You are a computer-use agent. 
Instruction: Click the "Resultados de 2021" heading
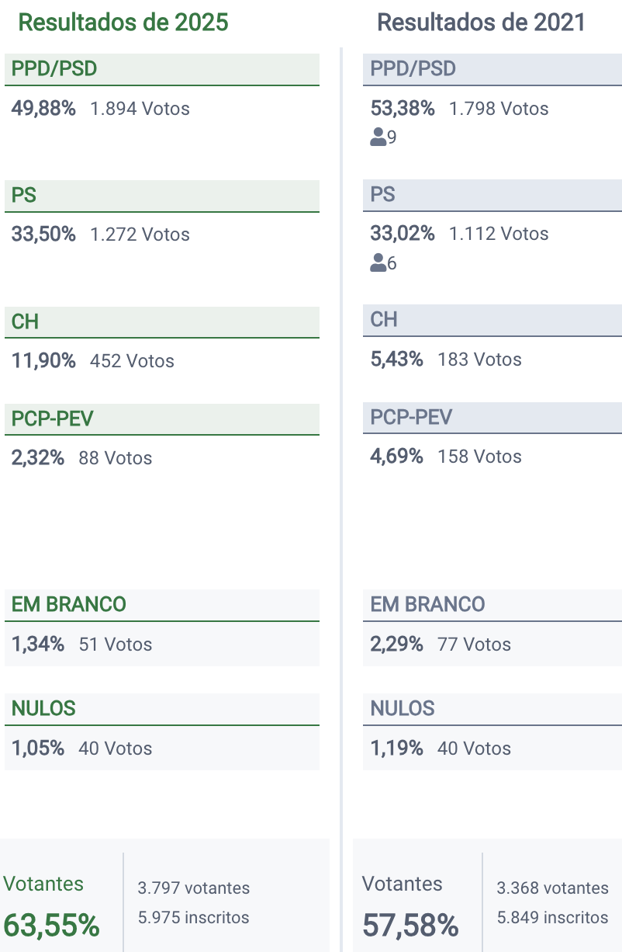tap(481, 22)
